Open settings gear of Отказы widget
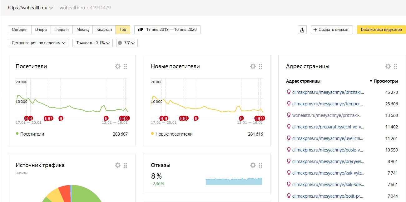This screenshot has width=406, height=202. tap(253, 165)
